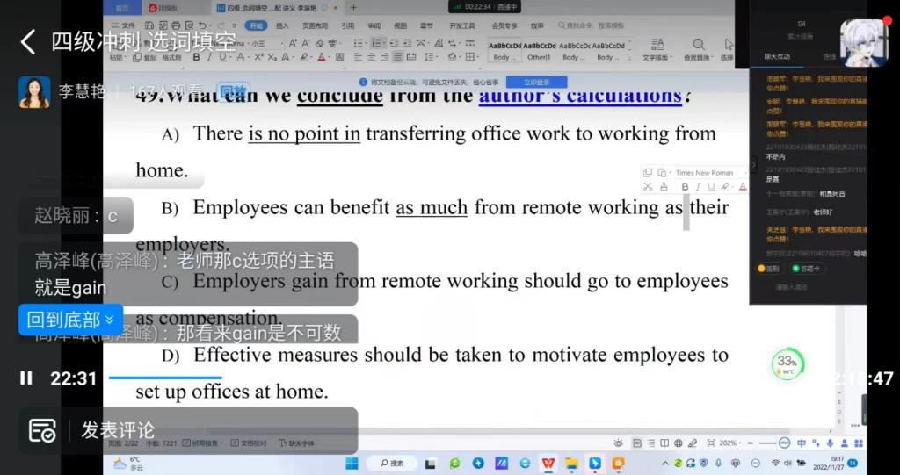Viewport: 900px width, 475px height.
Task: Expand 回到底部 to jump to latest comments
Action: 70,320
